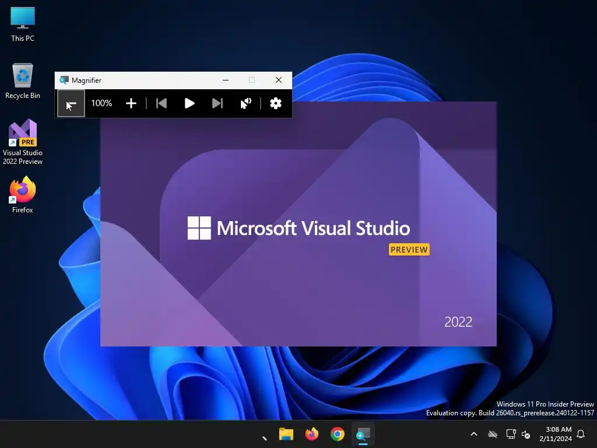Go to previous sentence in Magnifier reading
The height and width of the screenshot is (448, 597).
pyautogui.click(x=161, y=103)
